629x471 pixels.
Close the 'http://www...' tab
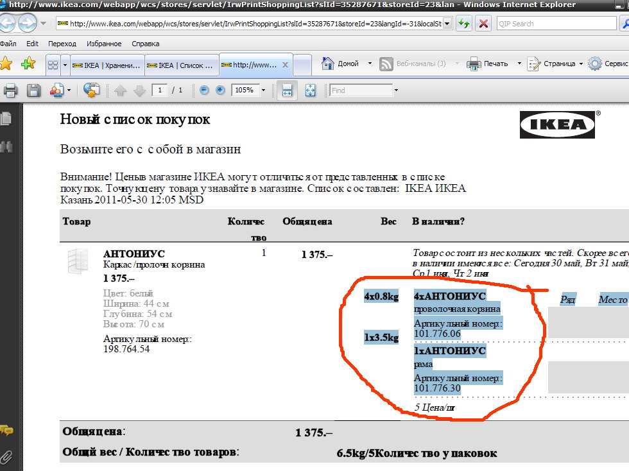tap(285, 65)
